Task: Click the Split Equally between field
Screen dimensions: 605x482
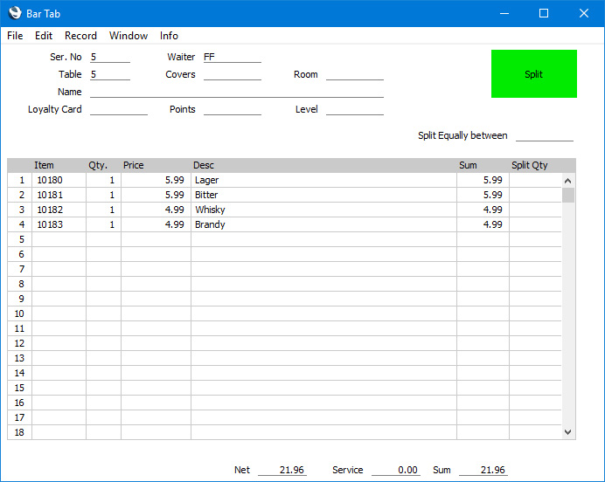Action: pos(545,135)
